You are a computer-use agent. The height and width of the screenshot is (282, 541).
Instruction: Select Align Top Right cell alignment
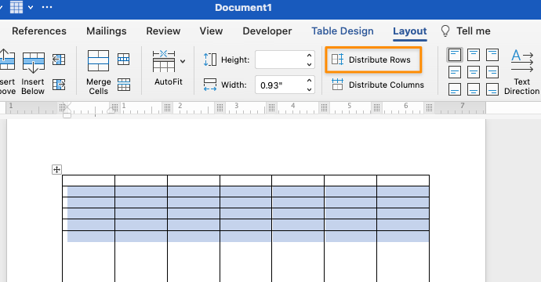click(x=492, y=55)
